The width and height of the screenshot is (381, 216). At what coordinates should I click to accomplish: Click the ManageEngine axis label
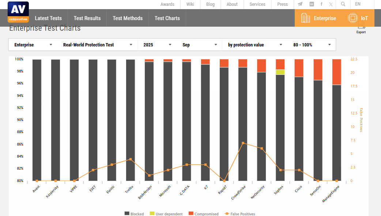pos(331,194)
